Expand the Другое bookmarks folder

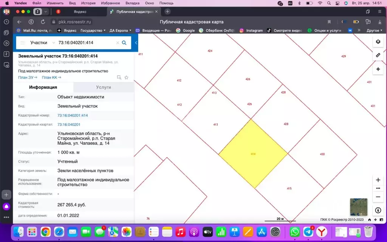pos(375,30)
